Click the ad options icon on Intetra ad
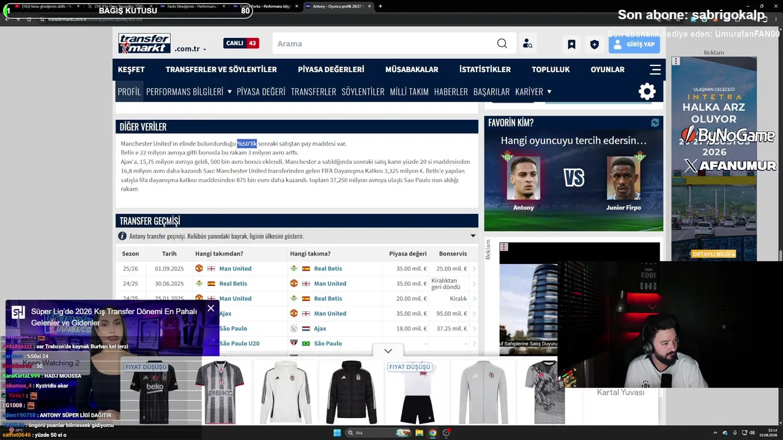The height and width of the screenshot is (440, 783). click(x=676, y=61)
